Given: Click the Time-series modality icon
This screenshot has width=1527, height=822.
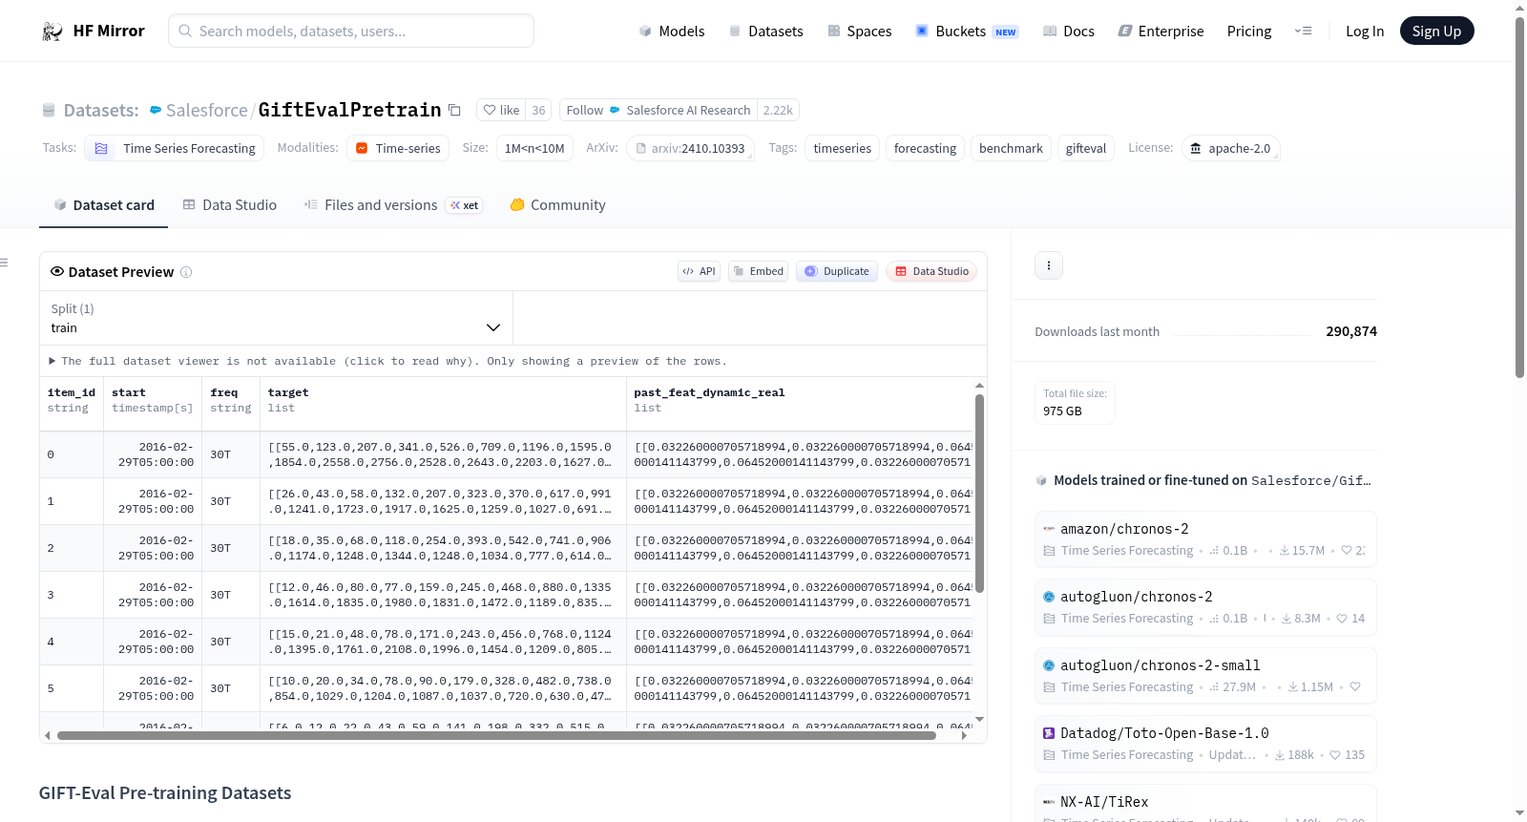Looking at the screenshot, I should tap(362, 149).
